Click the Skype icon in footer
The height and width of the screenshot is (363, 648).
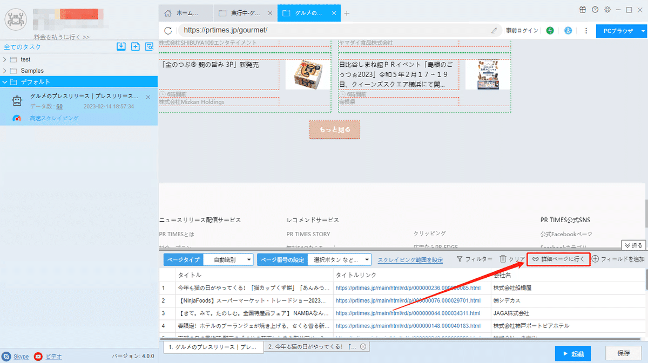tap(6, 357)
